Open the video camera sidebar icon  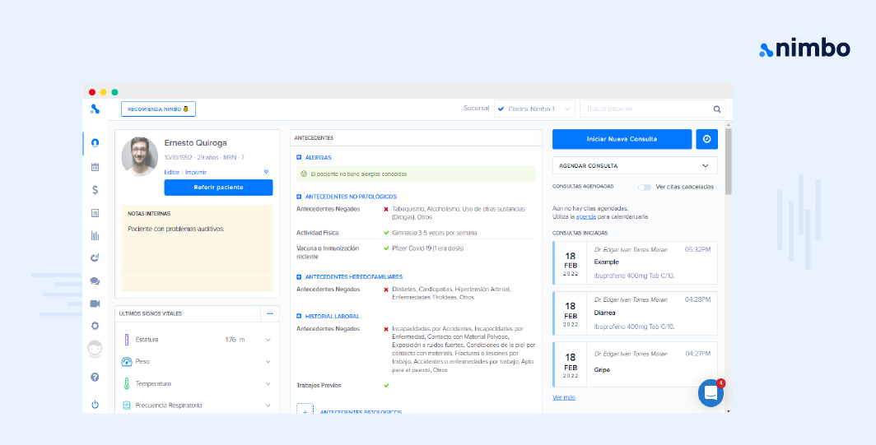(x=95, y=304)
